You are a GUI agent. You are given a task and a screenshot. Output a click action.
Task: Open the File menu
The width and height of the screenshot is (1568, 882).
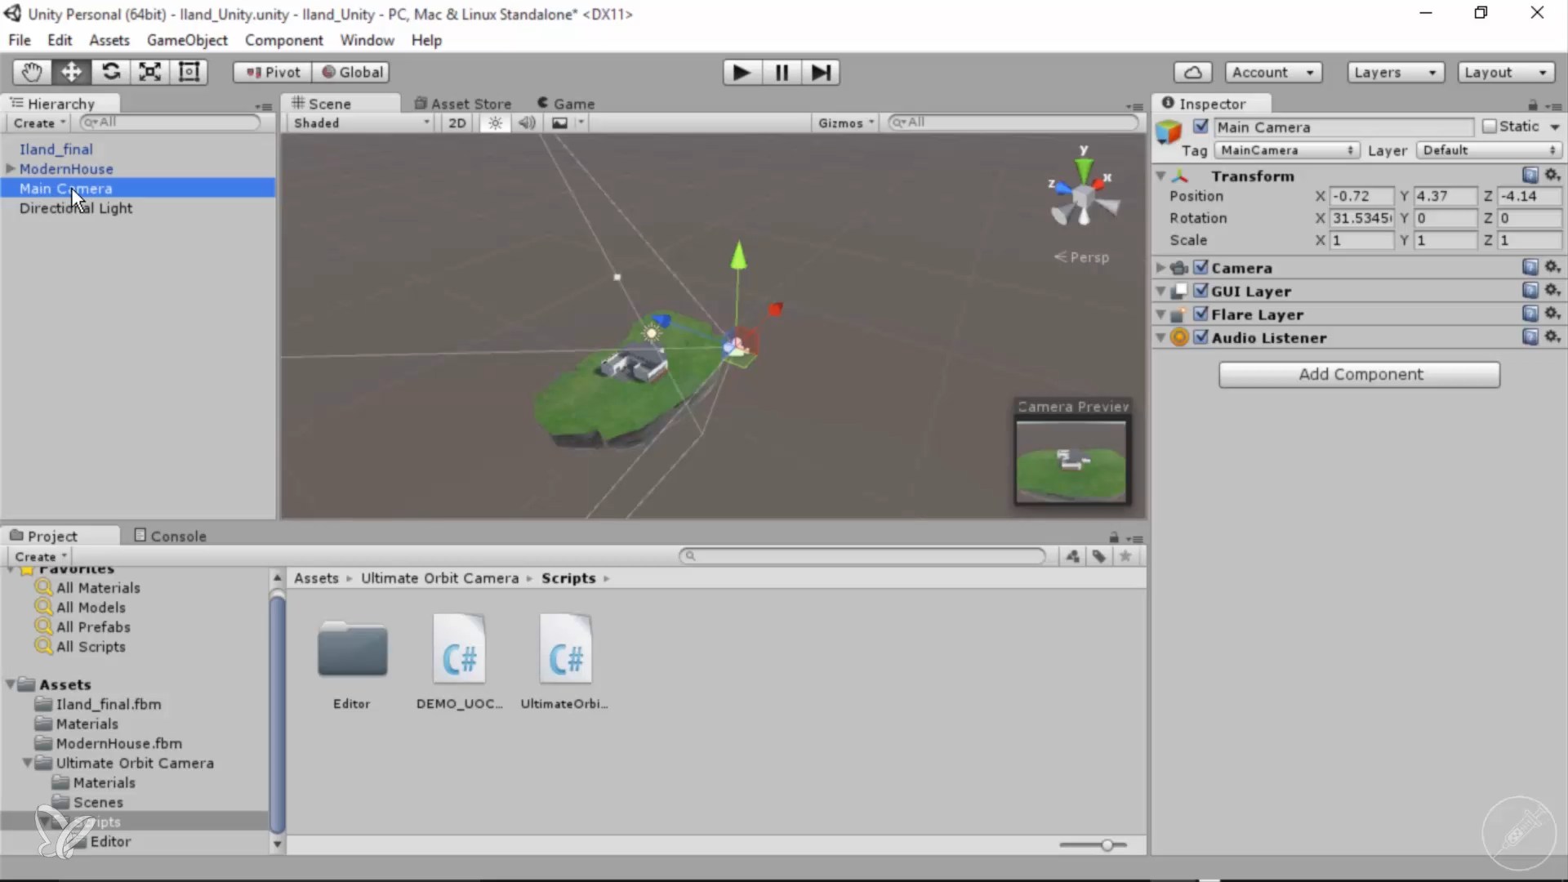click(20, 40)
